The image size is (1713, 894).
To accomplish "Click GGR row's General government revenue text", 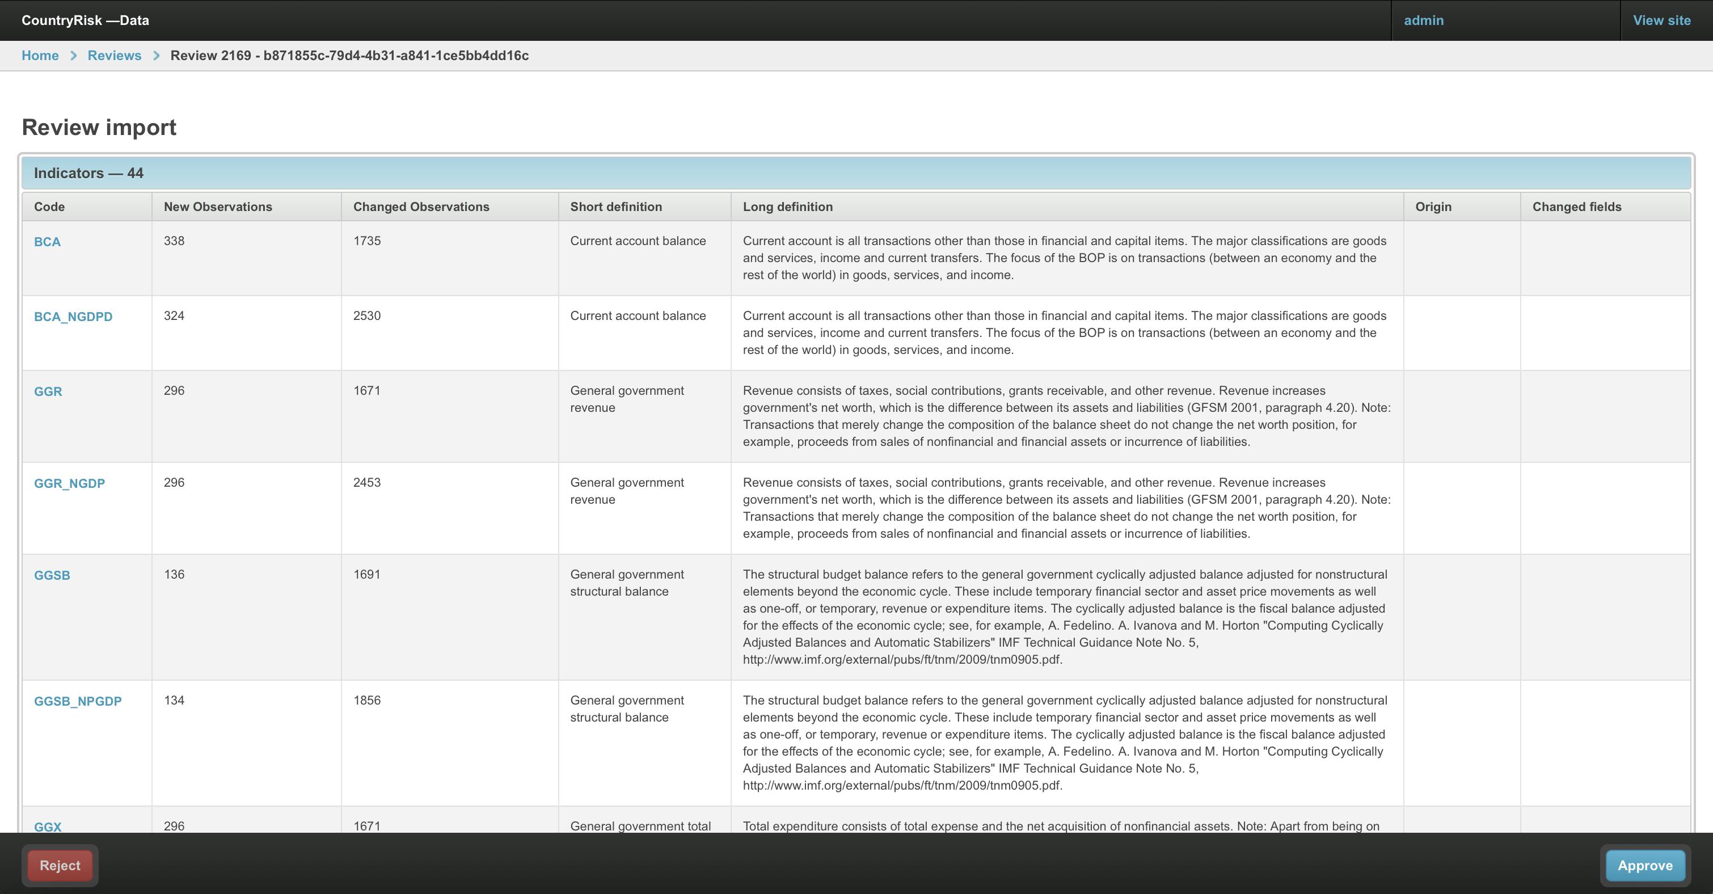I will 627,399.
